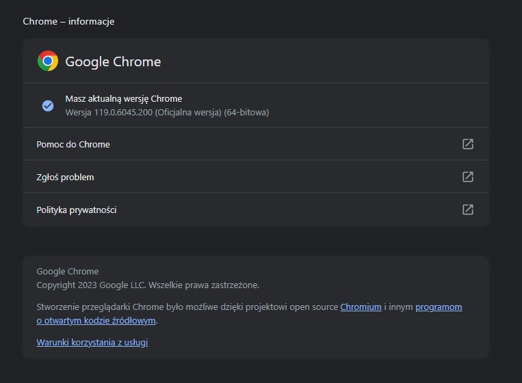Click link text "o otwartym kodzie źródłowym"

96,320
